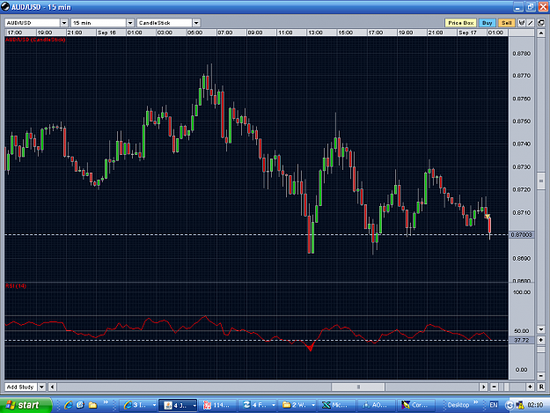550x413 pixels.
Task: Click the app icon in title bar
Action: click(5, 7)
